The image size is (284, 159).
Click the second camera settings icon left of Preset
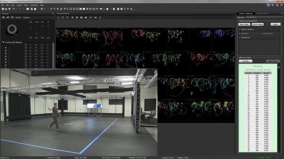[x=12, y=18]
